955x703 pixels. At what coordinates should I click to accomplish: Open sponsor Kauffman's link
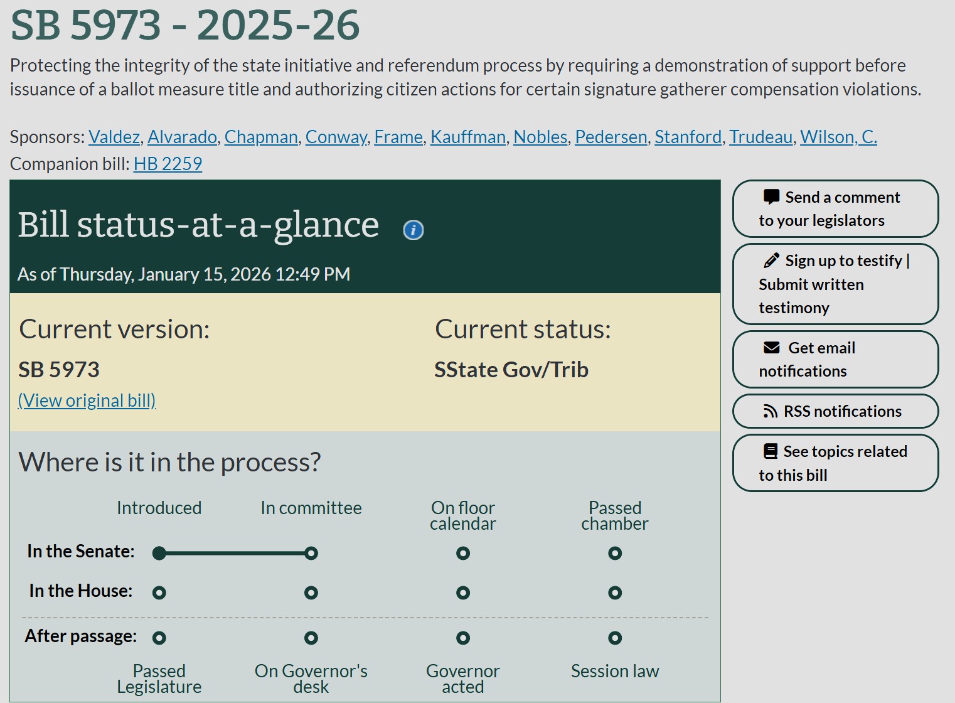[468, 137]
